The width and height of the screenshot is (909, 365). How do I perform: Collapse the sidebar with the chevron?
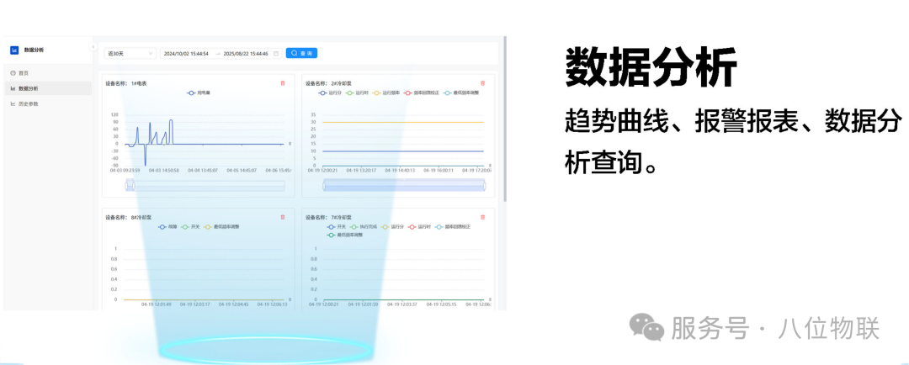[x=93, y=47]
